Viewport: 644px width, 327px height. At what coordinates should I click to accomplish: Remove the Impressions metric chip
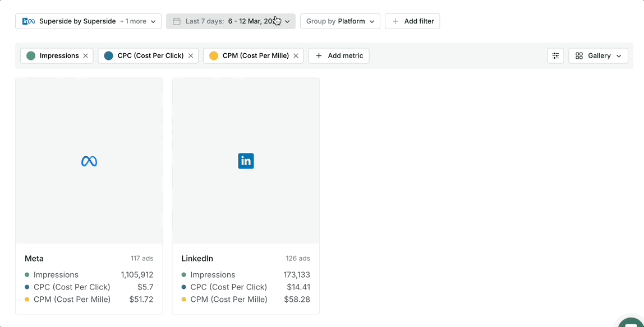coord(85,56)
